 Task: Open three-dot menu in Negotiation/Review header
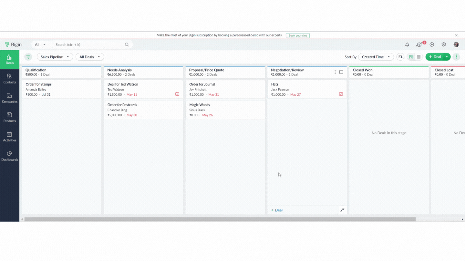[335, 72]
